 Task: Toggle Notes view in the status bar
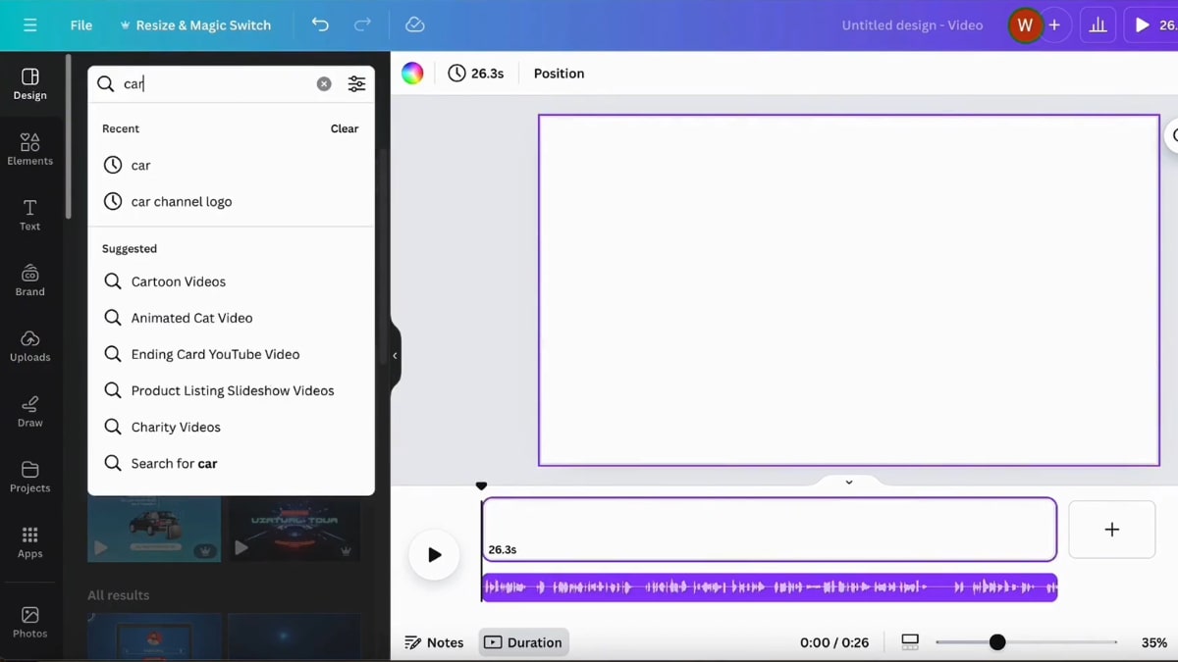tap(435, 642)
